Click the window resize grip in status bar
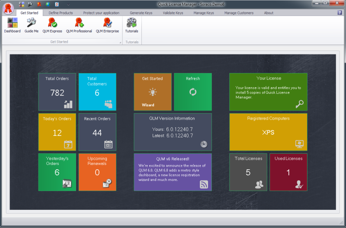Screen dimensions: 346x228 (x=341, y=222)
